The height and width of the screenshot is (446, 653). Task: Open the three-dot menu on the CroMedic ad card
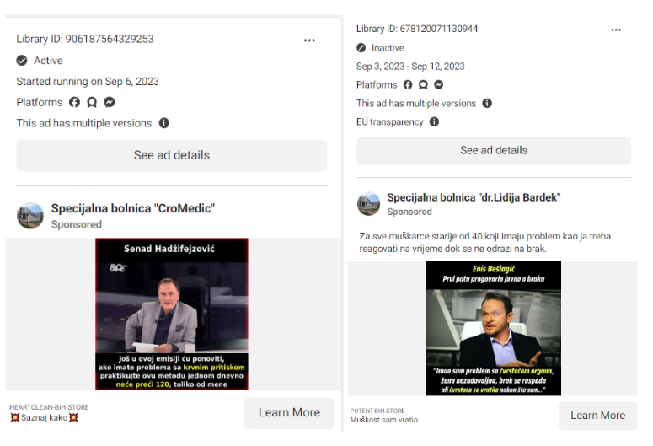309,40
